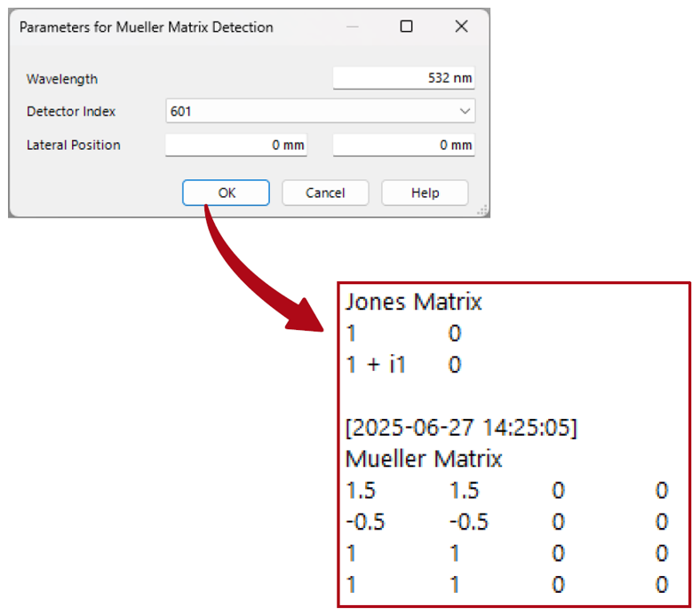Click the second Lateral Position input field
700x615 pixels.
(403, 146)
